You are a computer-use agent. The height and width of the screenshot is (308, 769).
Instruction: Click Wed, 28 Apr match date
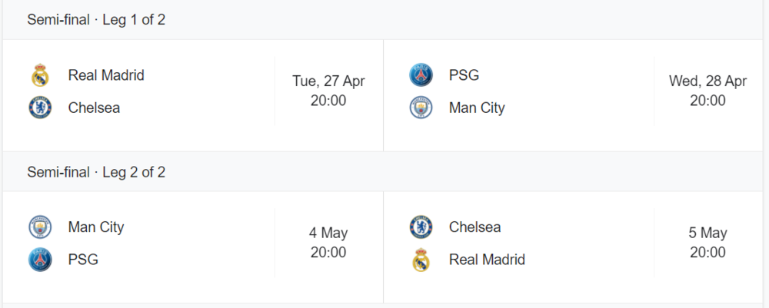click(x=707, y=81)
